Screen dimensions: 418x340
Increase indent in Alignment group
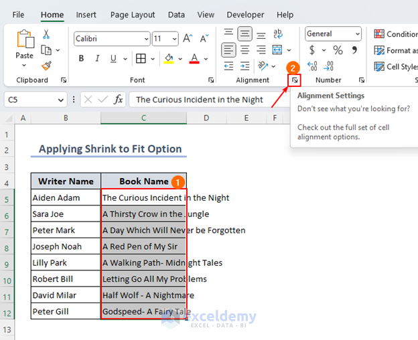[x=245, y=66]
